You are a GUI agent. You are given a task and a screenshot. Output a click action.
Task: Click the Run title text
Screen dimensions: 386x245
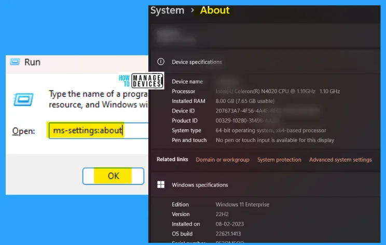coord(32,62)
